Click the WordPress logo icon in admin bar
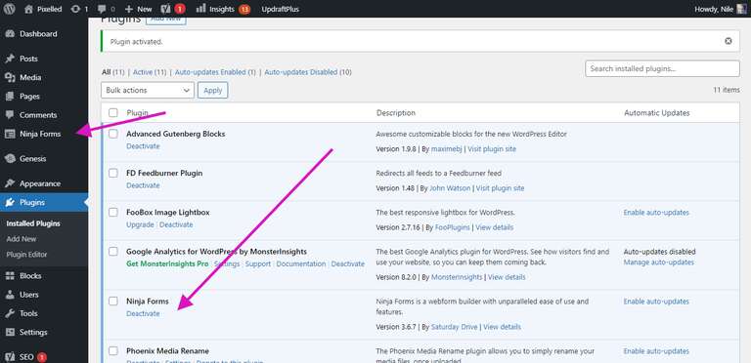This screenshot has height=363, width=751. (x=10, y=9)
